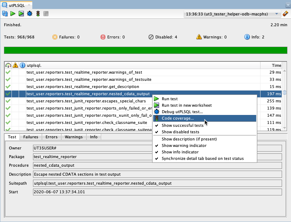Toggle Show successful tests option
Viewport: 291px width, 222px height.
[182, 125]
